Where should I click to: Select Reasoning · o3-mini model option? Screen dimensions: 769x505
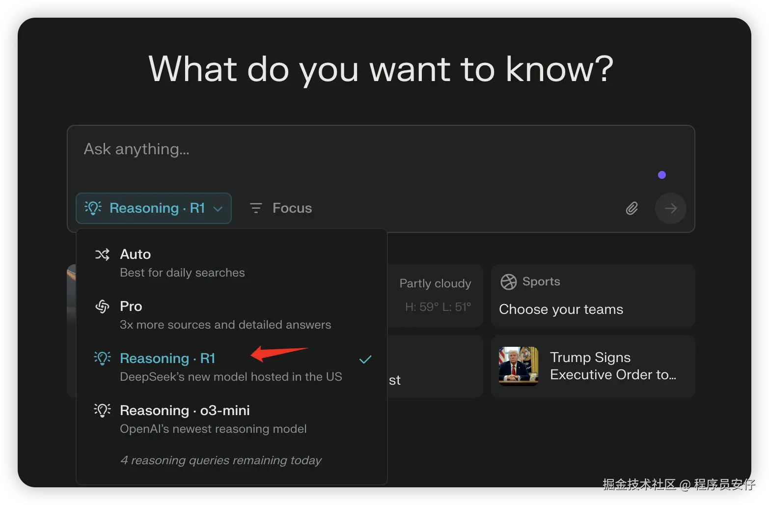click(x=232, y=419)
